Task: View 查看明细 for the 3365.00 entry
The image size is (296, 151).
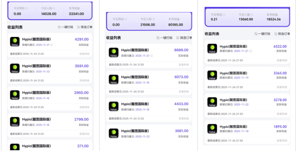Action: coord(282,87)
